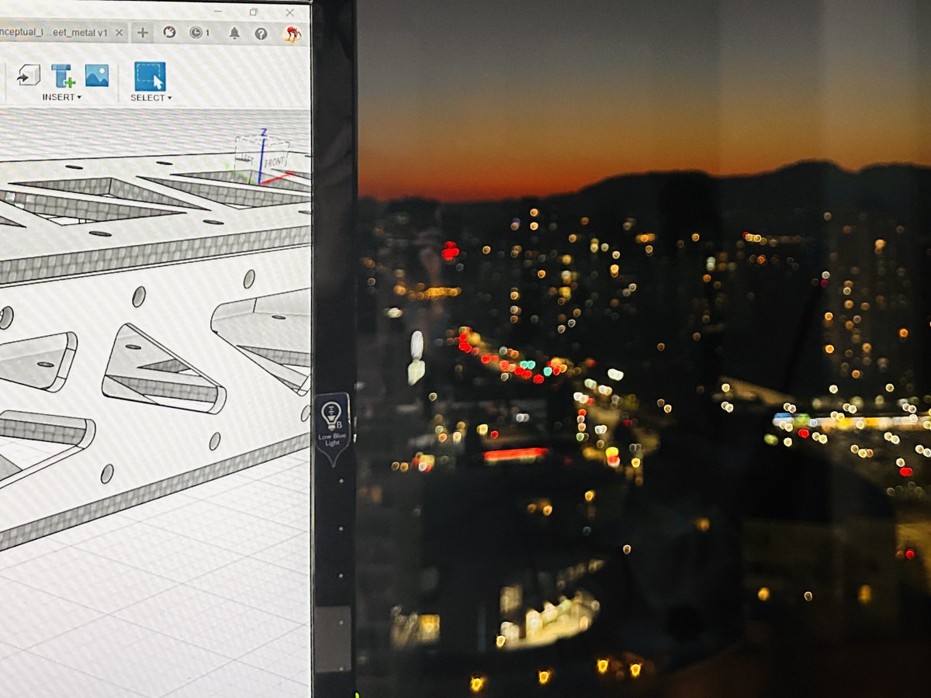Click the Insert McMaster-Carr Component icon
This screenshot has width=931, height=698.
coord(63,76)
